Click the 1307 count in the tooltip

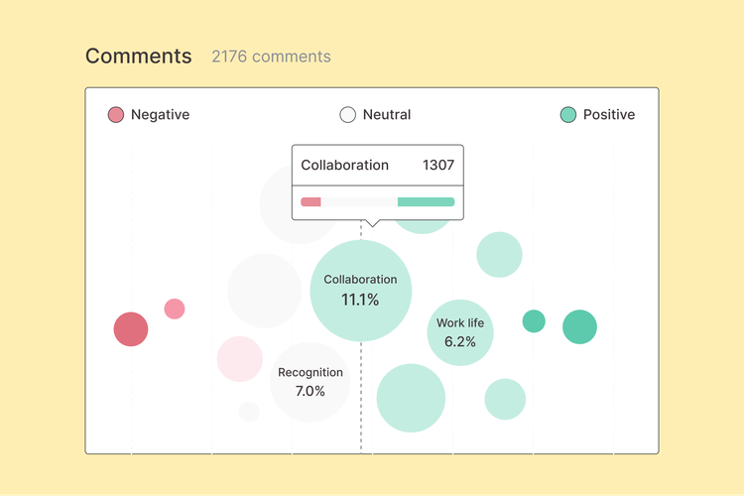tap(438, 166)
